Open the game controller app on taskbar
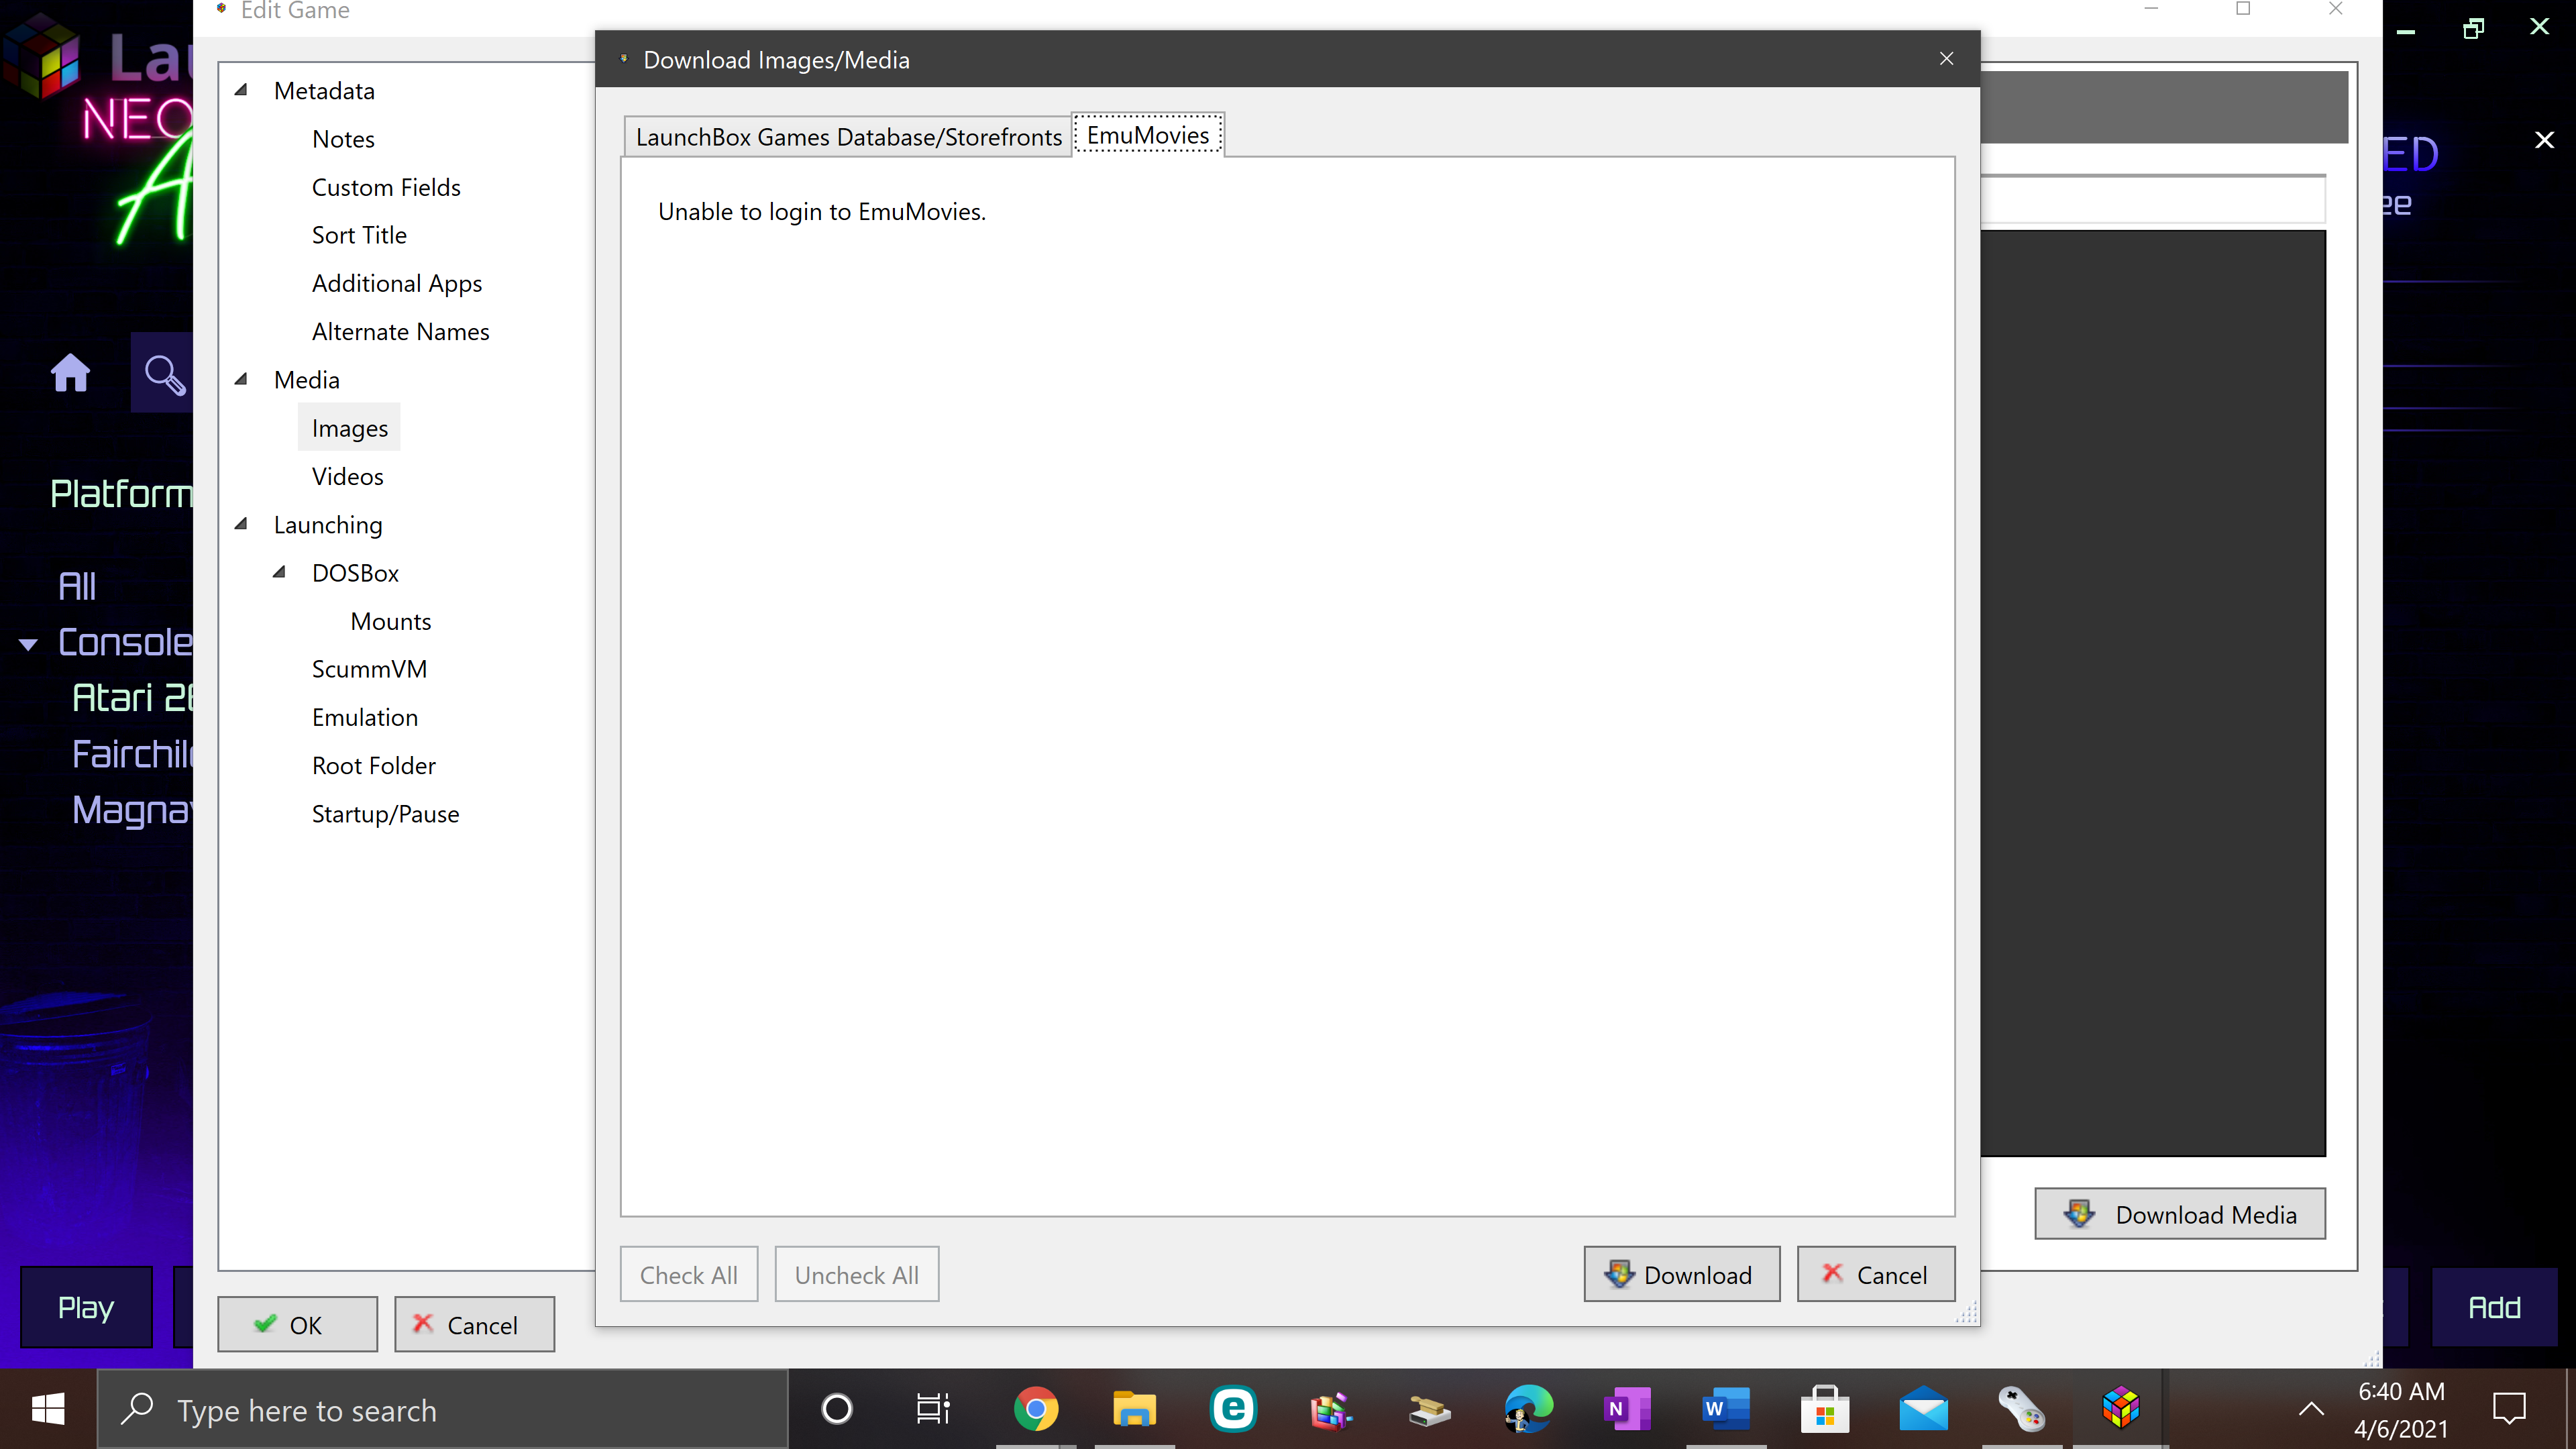The image size is (2576, 1449). 2022,1409
